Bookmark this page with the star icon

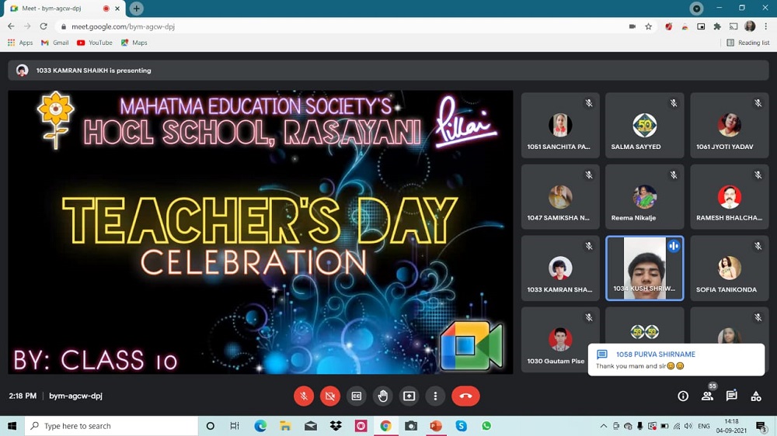coord(649,26)
